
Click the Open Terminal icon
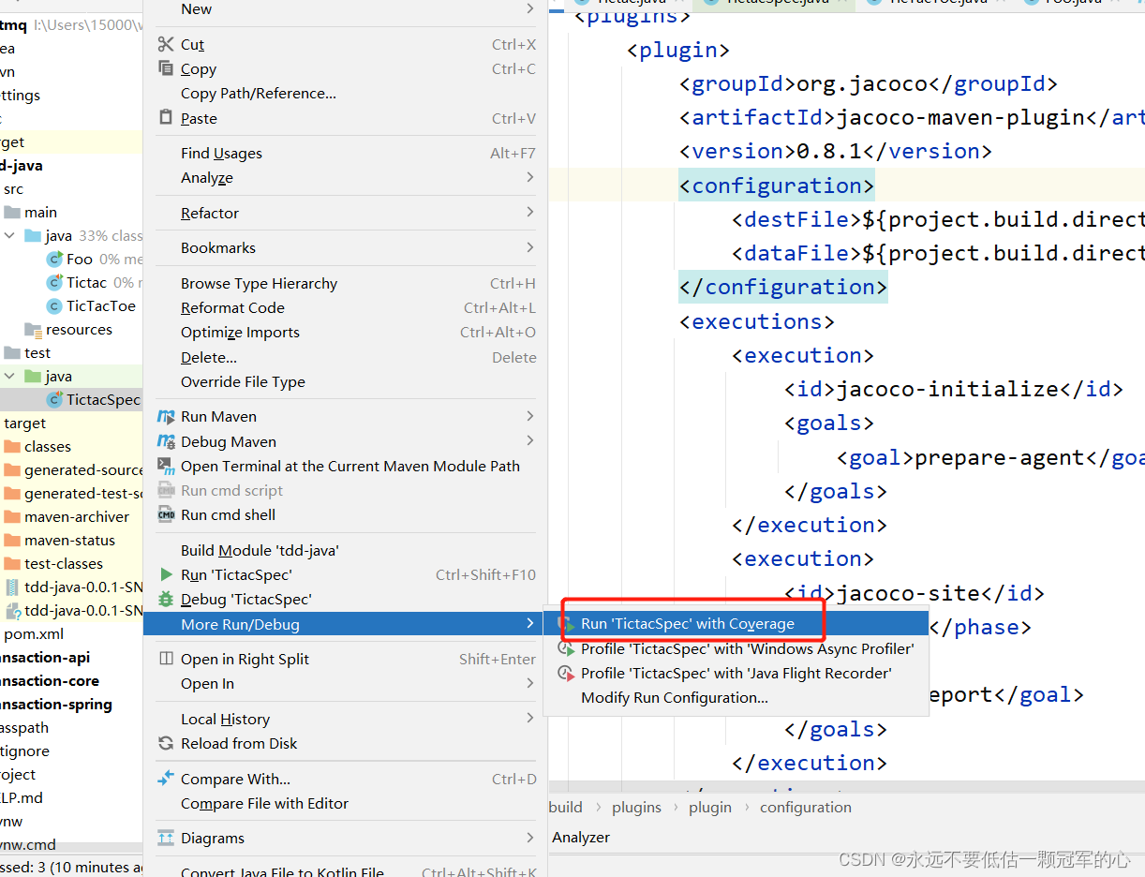tap(166, 466)
